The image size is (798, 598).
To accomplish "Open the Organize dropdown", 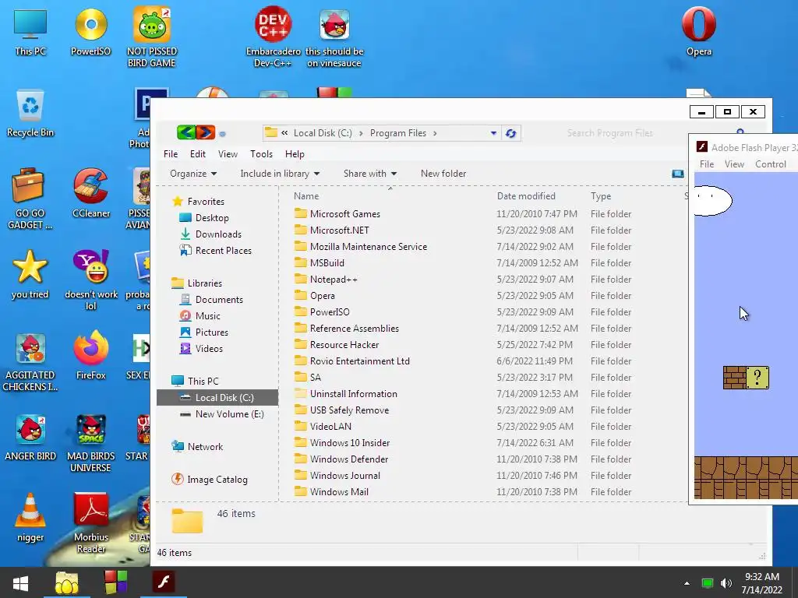I will pos(193,174).
